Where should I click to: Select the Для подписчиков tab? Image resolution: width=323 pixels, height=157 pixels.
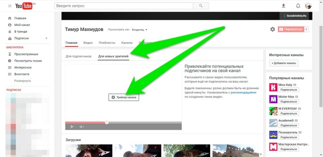point(78,56)
